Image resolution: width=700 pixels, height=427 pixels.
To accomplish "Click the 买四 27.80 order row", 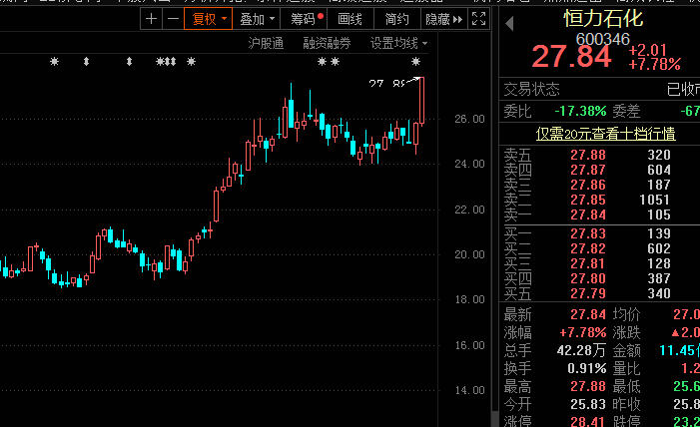I will 599,279.
